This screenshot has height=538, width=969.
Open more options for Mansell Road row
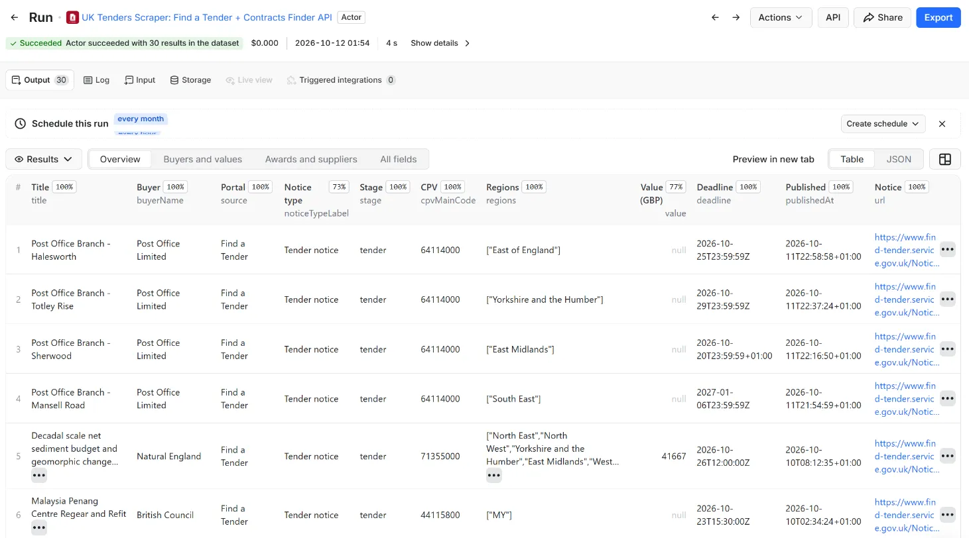point(948,399)
